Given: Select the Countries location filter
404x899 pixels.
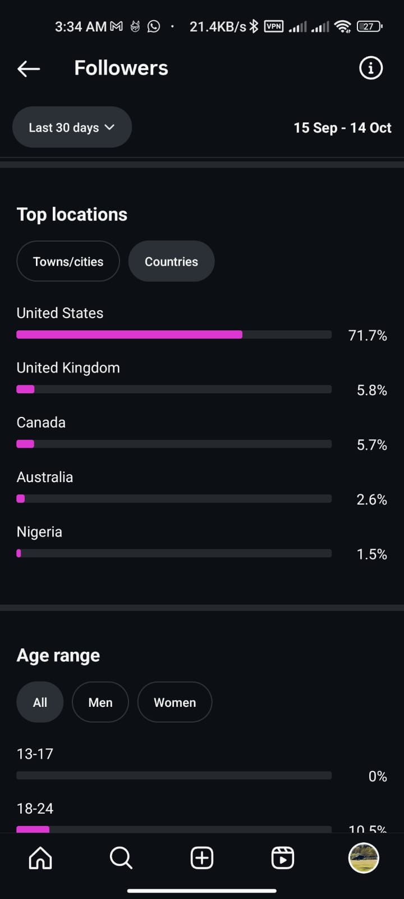Looking at the screenshot, I should [x=171, y=261].
